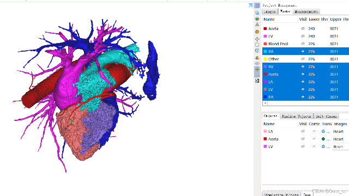The width and height of the screenshot is (349, 196).
Task: Select the rotate view circle icon
Action: coord(257,45)
